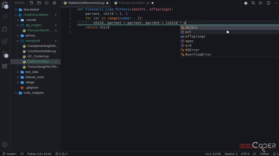Select Python 3.8.1 64-bit interpreter
This screenshot has width=279, height=156.
click(x=39, y=154)
